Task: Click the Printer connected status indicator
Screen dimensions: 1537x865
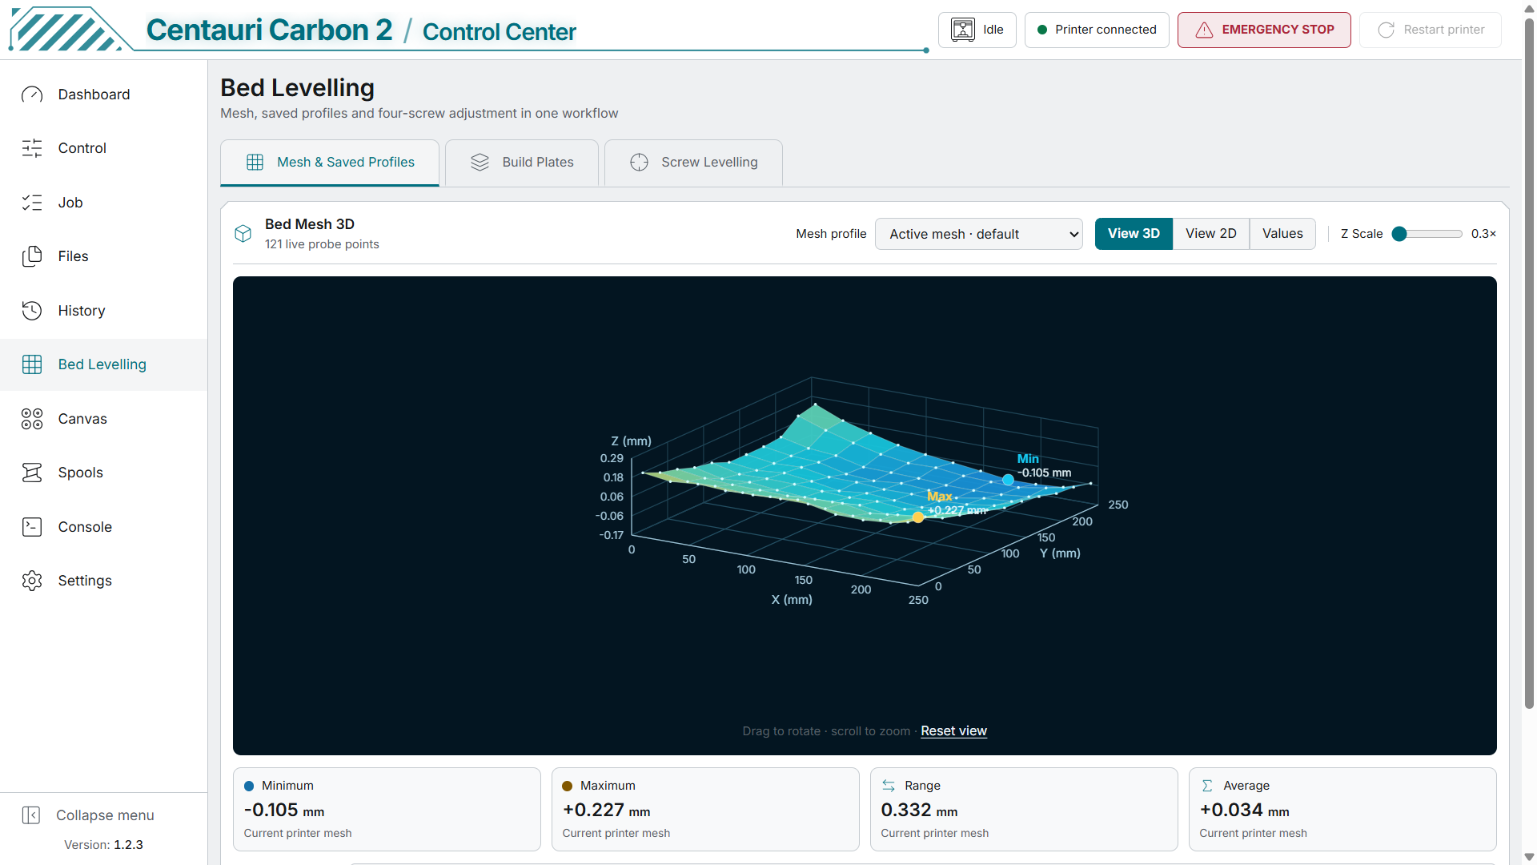Action: coord(1097,30)
